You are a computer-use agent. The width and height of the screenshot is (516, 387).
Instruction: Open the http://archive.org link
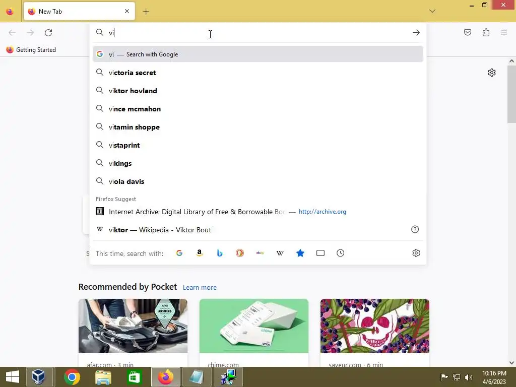pos(322,212)
